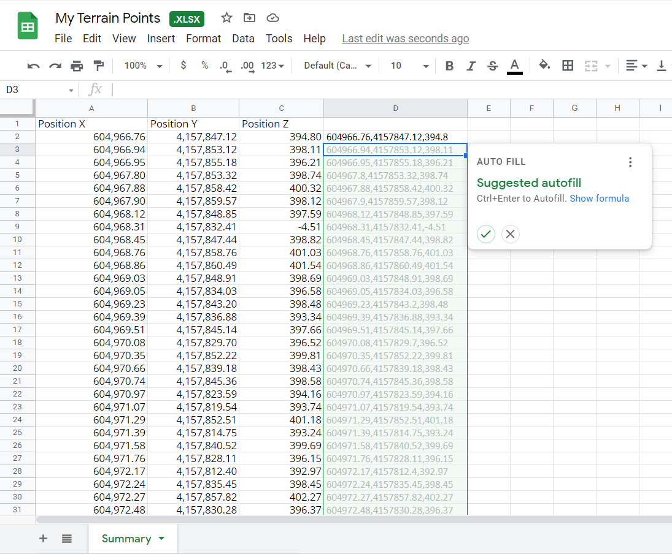Open the fill color picker

[x=544, y=66]
